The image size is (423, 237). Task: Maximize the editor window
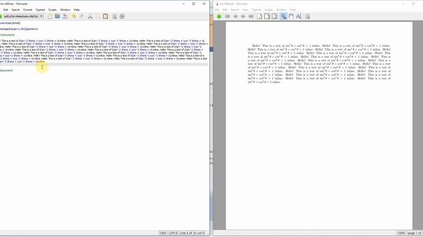[194, 4]
